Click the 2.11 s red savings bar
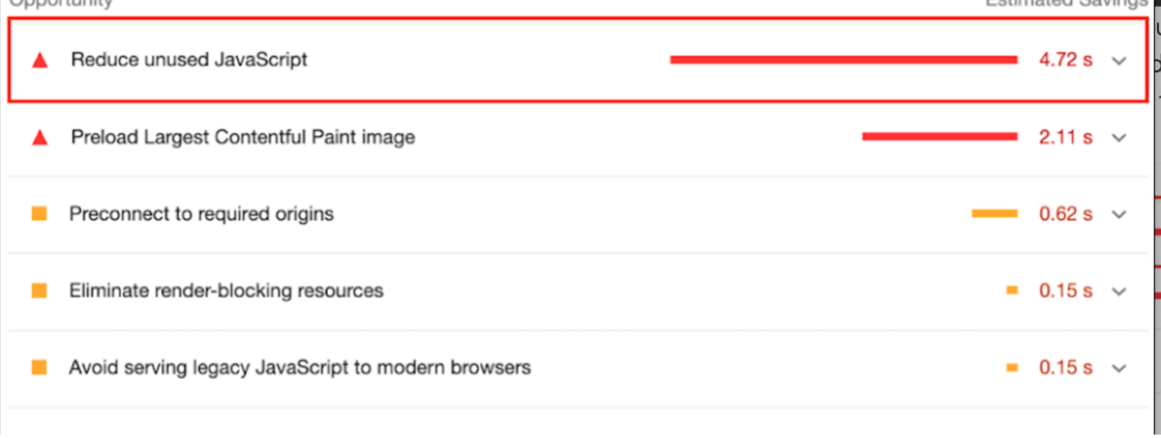The height and width of the screenshot is (438, 1161). (939, 137)
